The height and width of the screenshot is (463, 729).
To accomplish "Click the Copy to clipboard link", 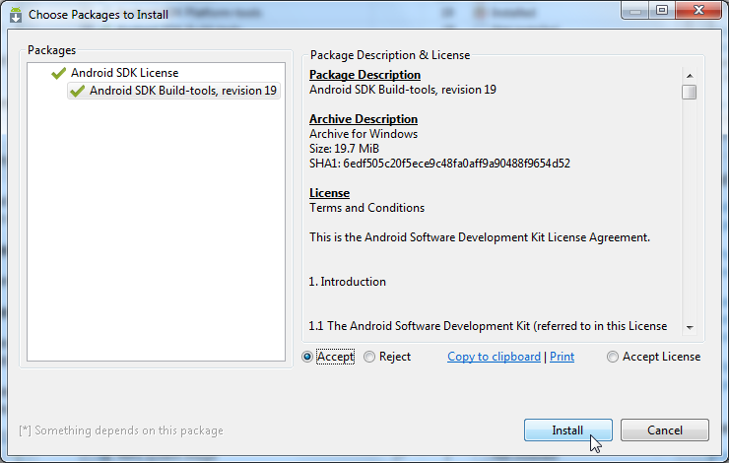I will point(494,357).
